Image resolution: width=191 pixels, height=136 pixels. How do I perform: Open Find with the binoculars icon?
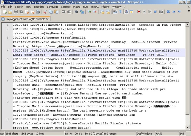[76, 12]
